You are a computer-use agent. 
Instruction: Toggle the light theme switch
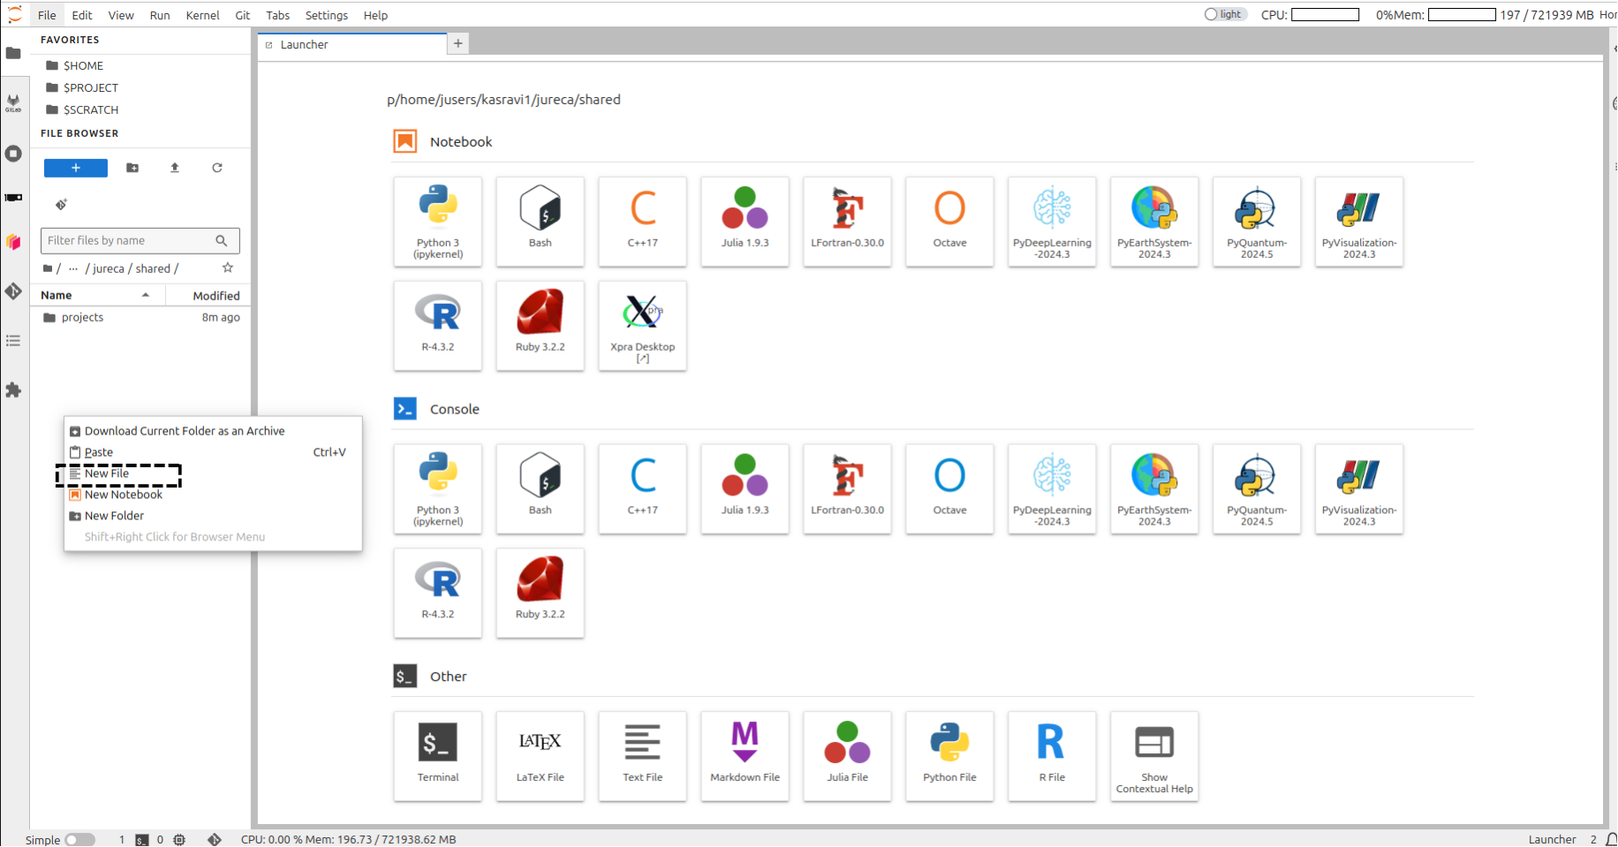click(x=1224, y=14)
